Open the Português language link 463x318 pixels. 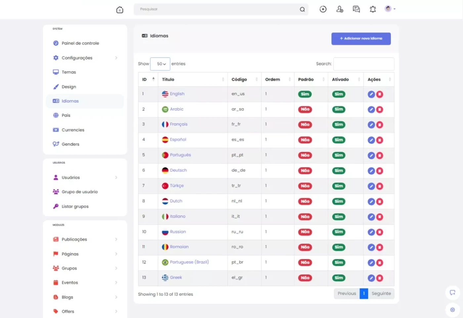click(x=180, y=155)
